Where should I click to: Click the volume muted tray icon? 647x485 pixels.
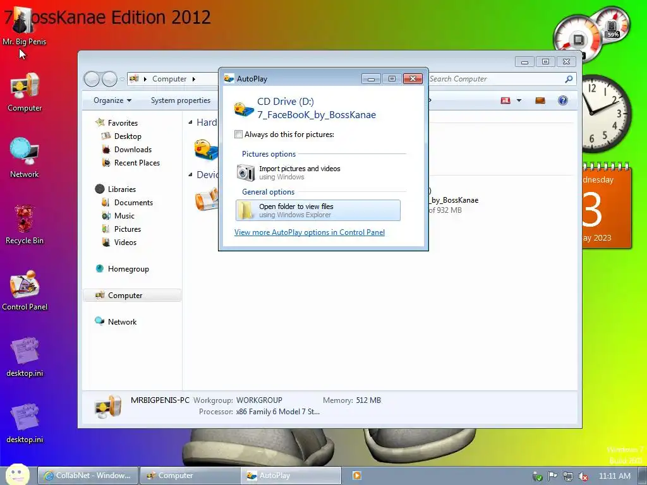pos(583,476)
